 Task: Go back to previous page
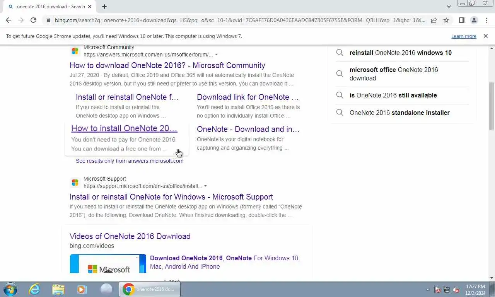point(9,20)
